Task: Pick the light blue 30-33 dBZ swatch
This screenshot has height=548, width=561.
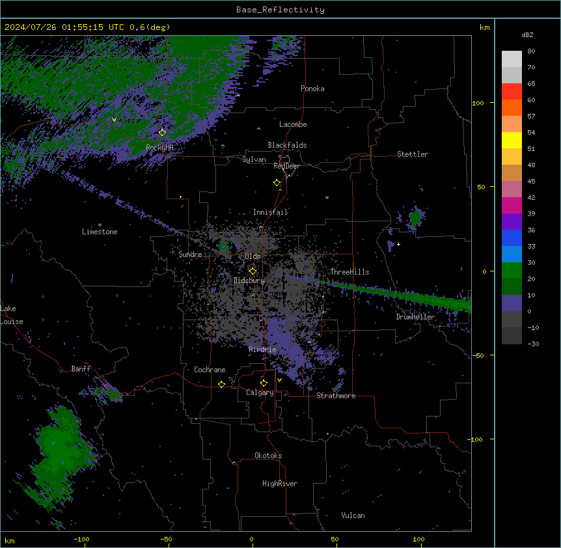Action: pyautogui.click(x=512, y=254)
